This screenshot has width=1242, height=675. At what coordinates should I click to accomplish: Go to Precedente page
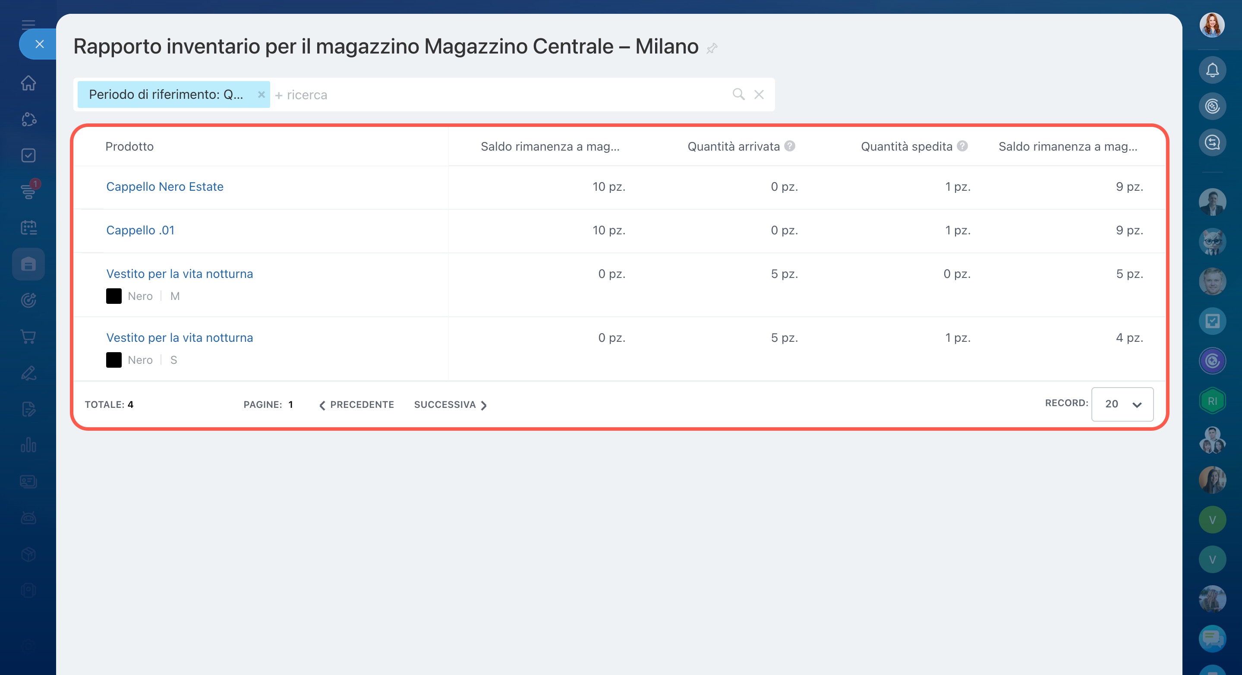click(356, 404)
